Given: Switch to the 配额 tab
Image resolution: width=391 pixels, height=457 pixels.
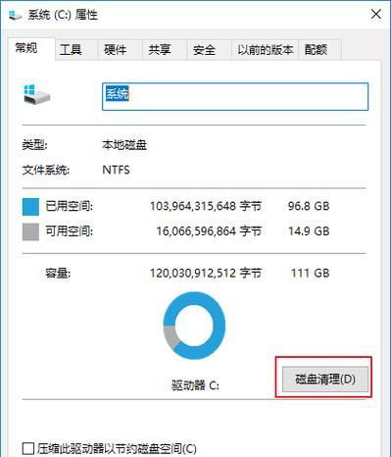Looking at the screenshot, I should click(x=320, y=50).
